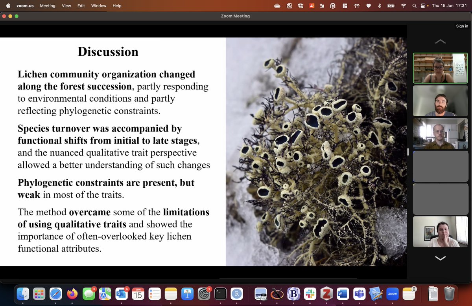
Task: Open Outlook from the Dock
Action: (122, 293)
